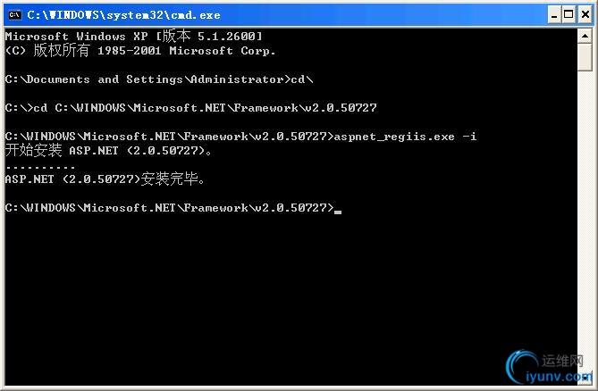The height and width of the screenshot is (391, 598).
Task: Click the scrollbar down arrow at bottom
Action: [585, 379]
